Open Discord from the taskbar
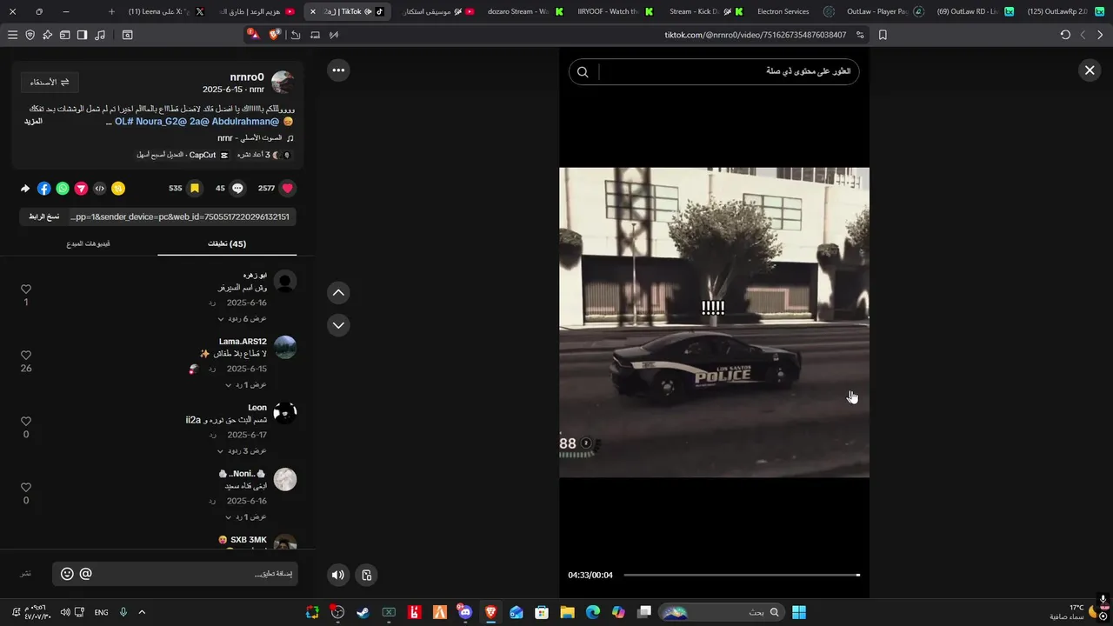The width and height of the screenshot is (1113, 626). coord(464,612)
